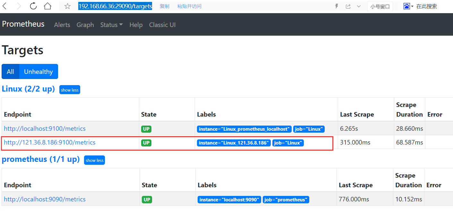This screenshot has width=453, height=220.
Task: Click job="Linux" badge in 121.36.8.186 row
Action: click(x=288, y=143)
